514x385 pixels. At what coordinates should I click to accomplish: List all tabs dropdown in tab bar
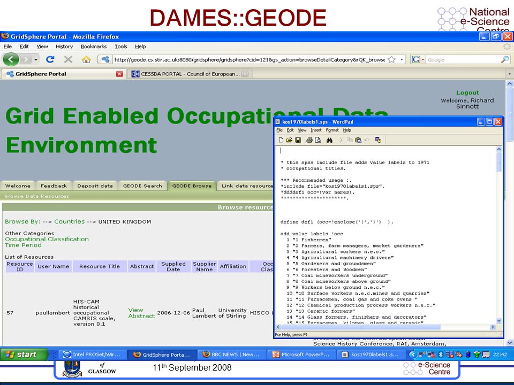(509, 74)
